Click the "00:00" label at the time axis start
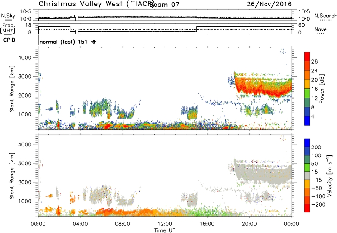The width and height of the screenshot is (337, 233). [x=38, y=224]
